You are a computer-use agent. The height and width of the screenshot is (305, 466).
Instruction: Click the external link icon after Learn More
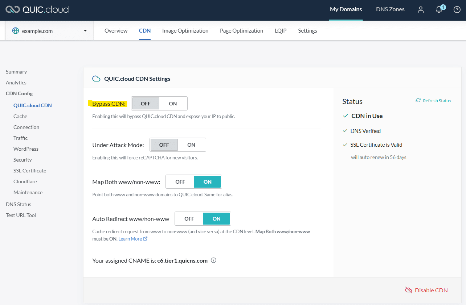coord(146,239)
